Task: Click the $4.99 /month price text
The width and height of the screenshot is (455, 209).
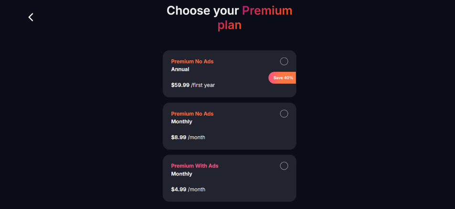Action: (188, 189)
